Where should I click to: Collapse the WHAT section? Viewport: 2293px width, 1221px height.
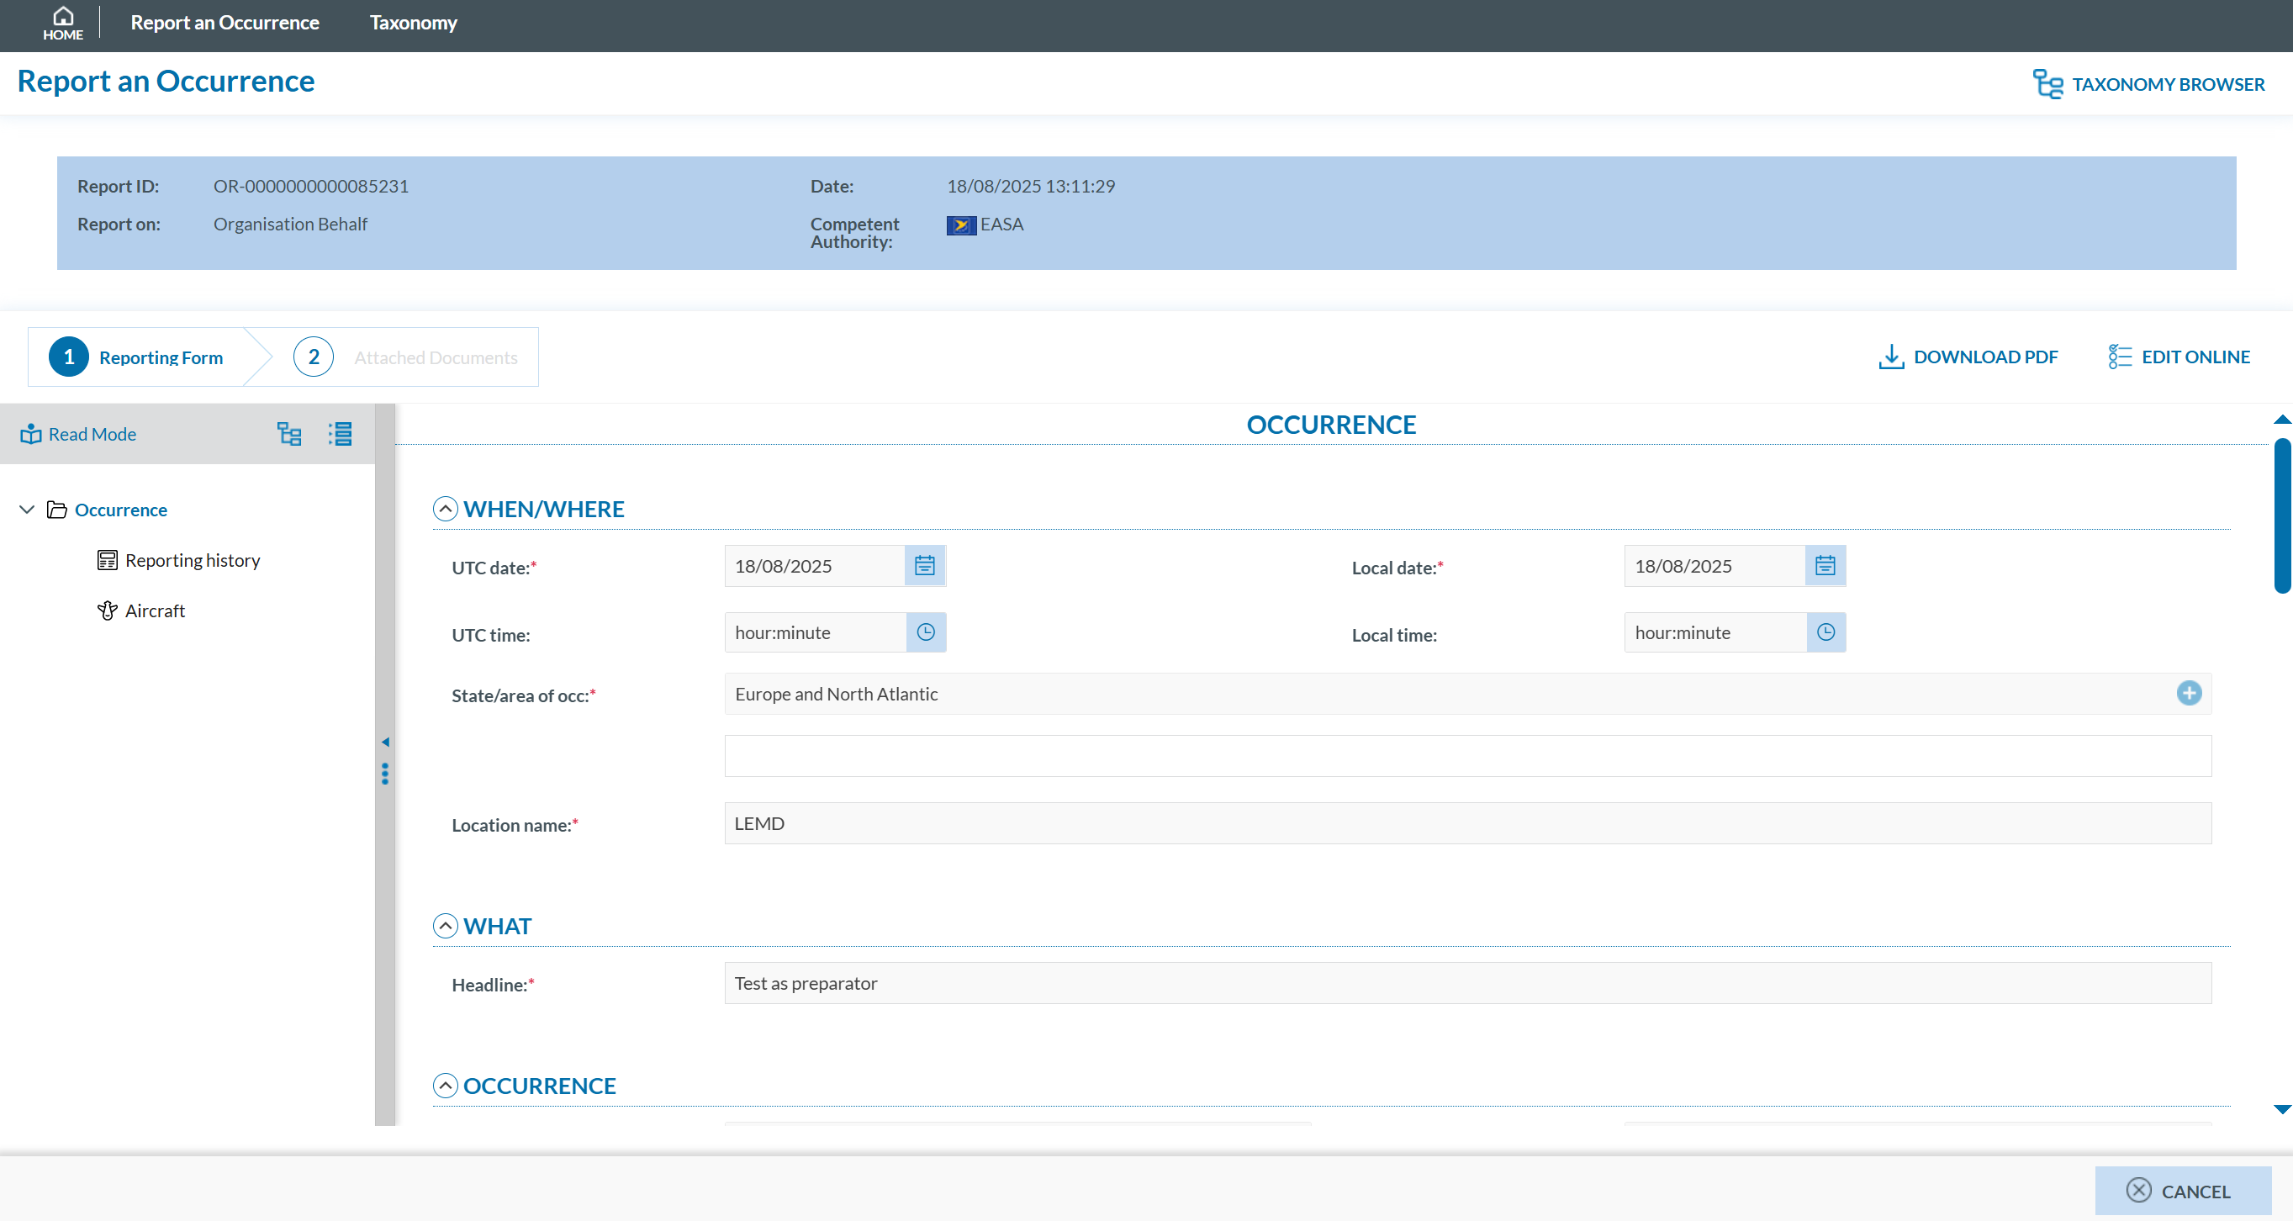coord(445,927)
